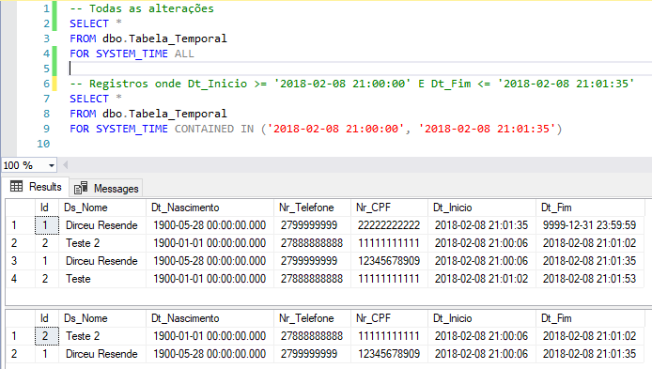Click telephone cell 2799999999 in row 1

point(312,225)
